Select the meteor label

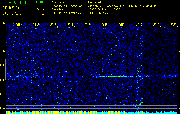[x=40, y=9]
